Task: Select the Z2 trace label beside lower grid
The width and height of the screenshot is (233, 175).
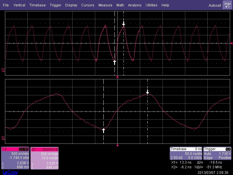Action: 3,137
